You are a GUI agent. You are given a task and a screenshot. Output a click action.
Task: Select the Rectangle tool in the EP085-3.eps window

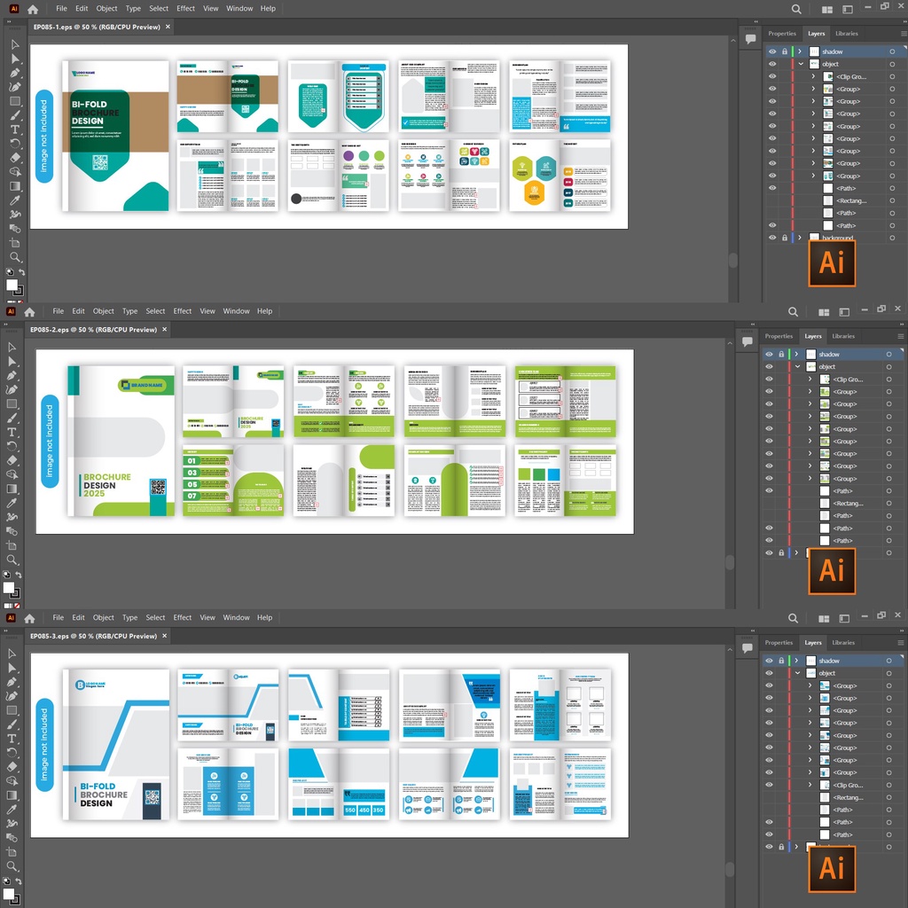[12, 710]
